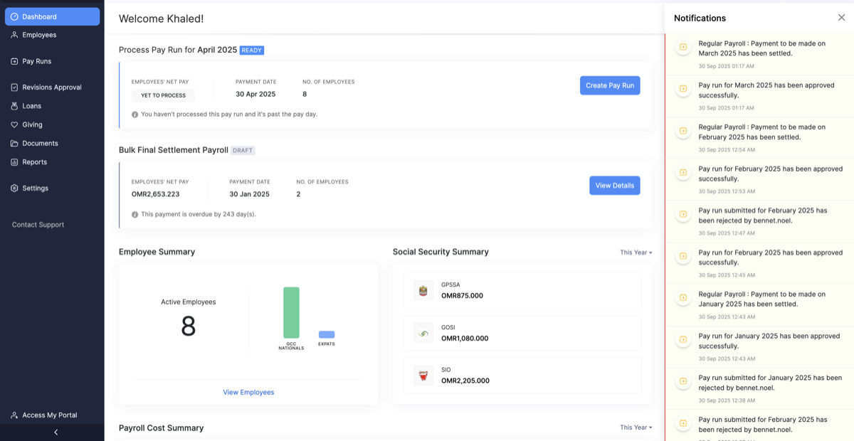This screenshot has height=441, width=854.
Task: Click the Settings gear icon
Action: click(15, 188)
